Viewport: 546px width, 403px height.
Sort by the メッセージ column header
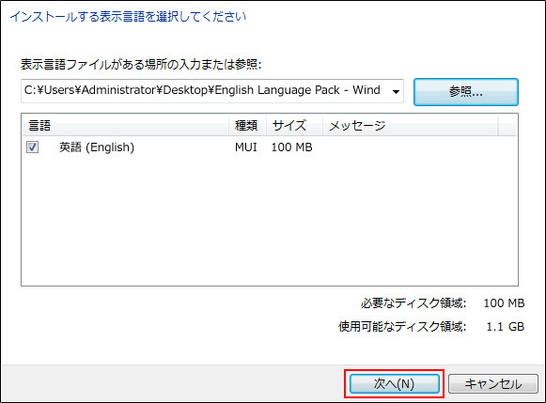pos(410,125)
